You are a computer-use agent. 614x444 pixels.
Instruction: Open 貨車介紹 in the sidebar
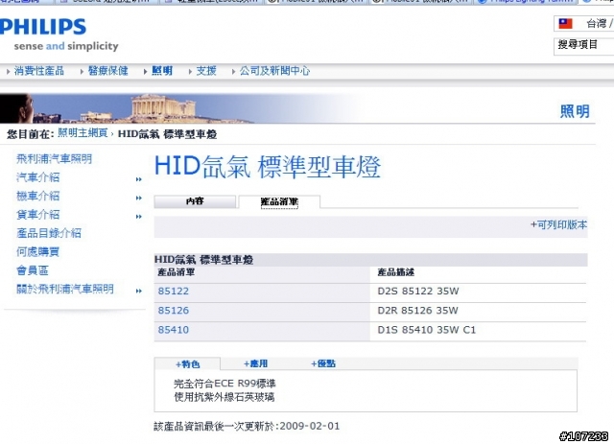pyautogui.click(x=38, y=215)
